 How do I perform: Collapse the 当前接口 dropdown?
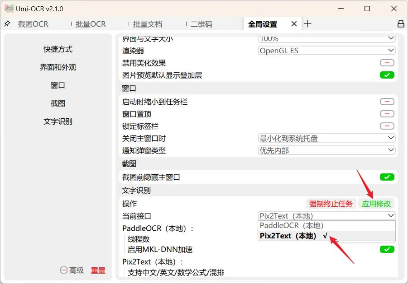tap(326, 216)
